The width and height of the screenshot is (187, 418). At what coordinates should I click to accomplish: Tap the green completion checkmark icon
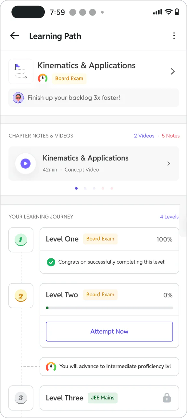[x=51, y=262]
